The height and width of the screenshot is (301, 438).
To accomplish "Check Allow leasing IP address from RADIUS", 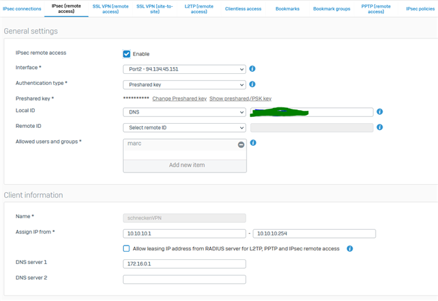I will click(127, 248).
